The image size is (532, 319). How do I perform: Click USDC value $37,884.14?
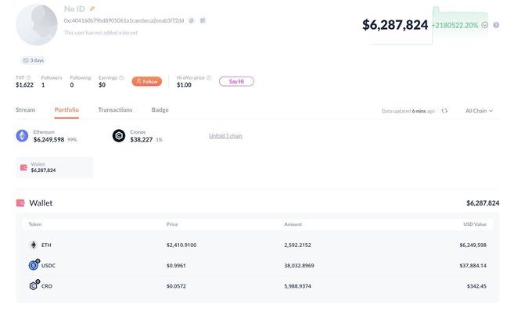tap(473, 265)
